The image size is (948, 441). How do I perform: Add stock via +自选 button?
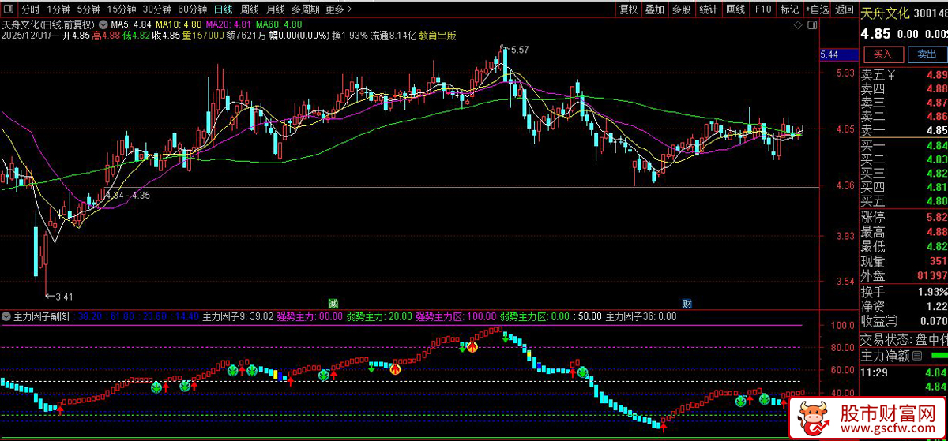817,9
